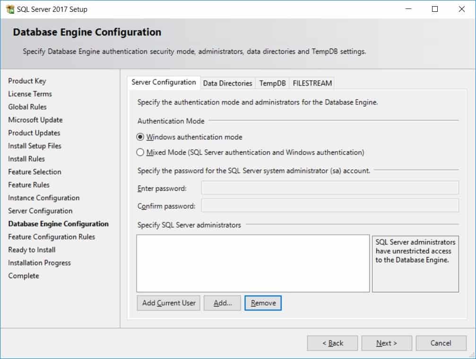Viewport: 476px width, 359px height.
Task: Select Global Rules step in sidebar
Action: tap(27, 107)
